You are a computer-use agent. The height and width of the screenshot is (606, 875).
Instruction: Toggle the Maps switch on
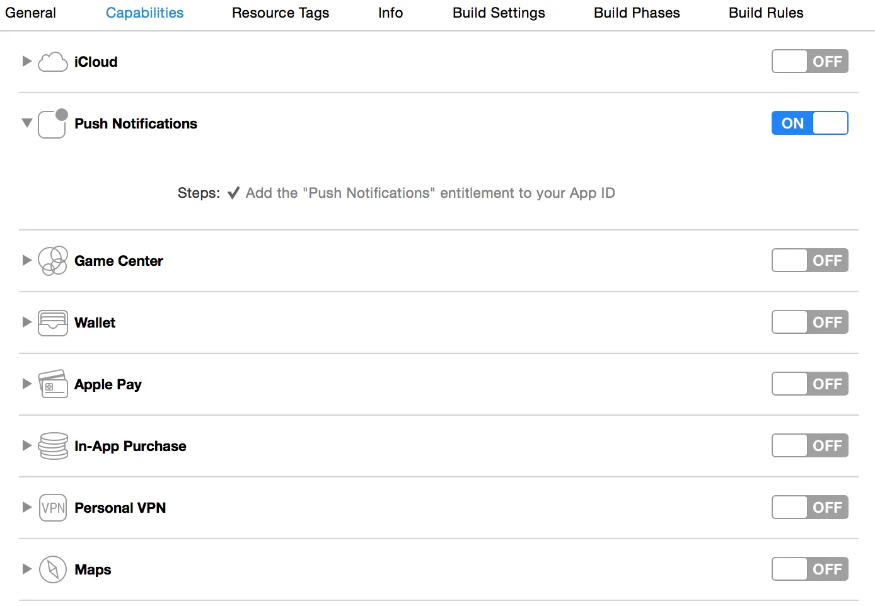[809, 569]
